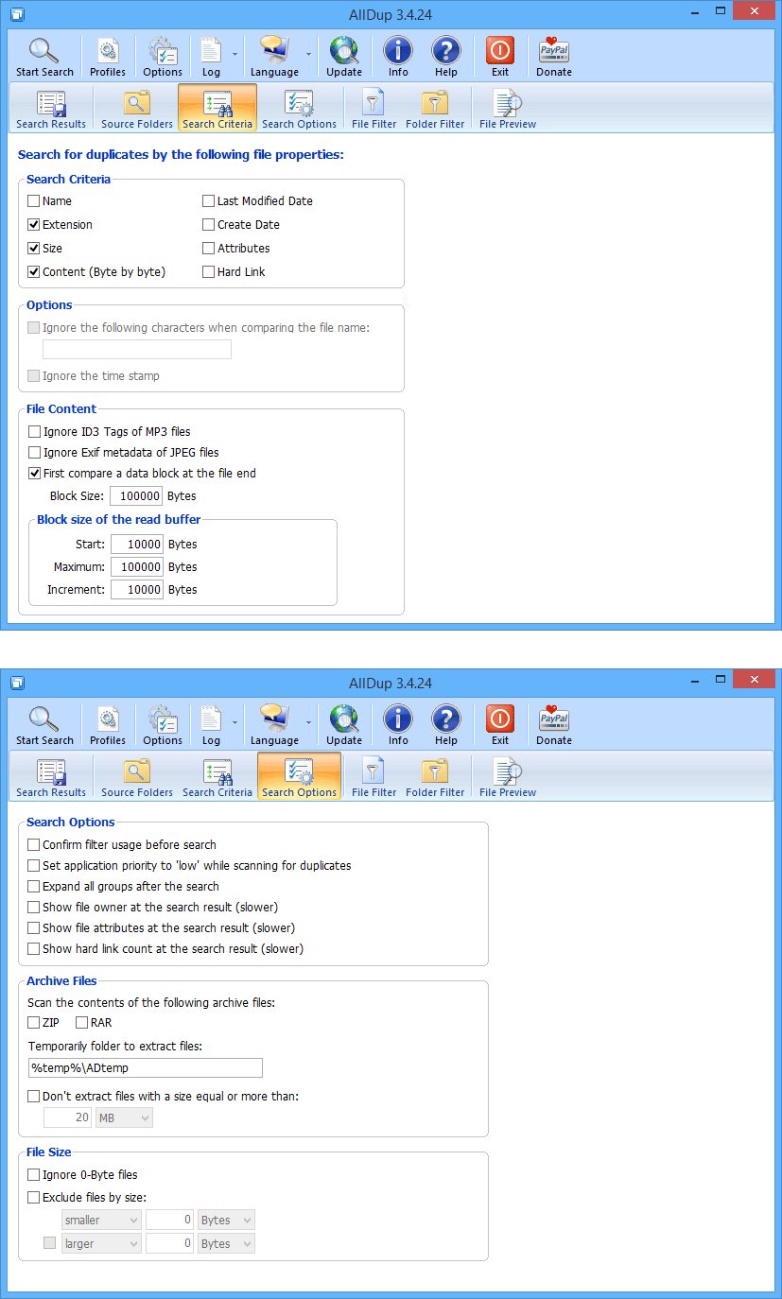Viewport: 782px width, 1299px height.
Task: Uncheck Content (Byte by byte) checkbox
Action: coord(34,272)
